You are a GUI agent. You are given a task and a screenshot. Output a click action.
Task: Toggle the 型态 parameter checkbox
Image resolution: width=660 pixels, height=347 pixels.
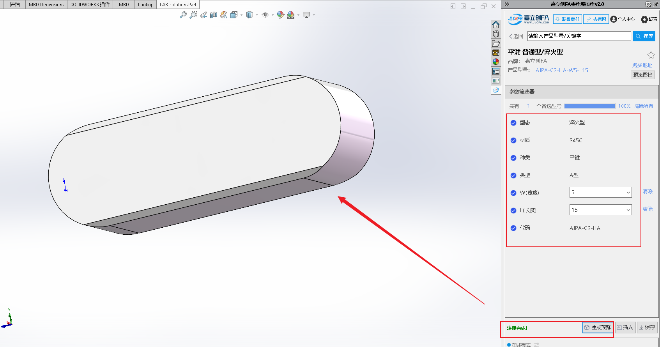(x=513, y=123)
